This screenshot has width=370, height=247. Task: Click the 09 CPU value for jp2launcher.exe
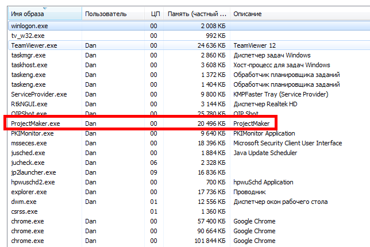coord(153,172)
